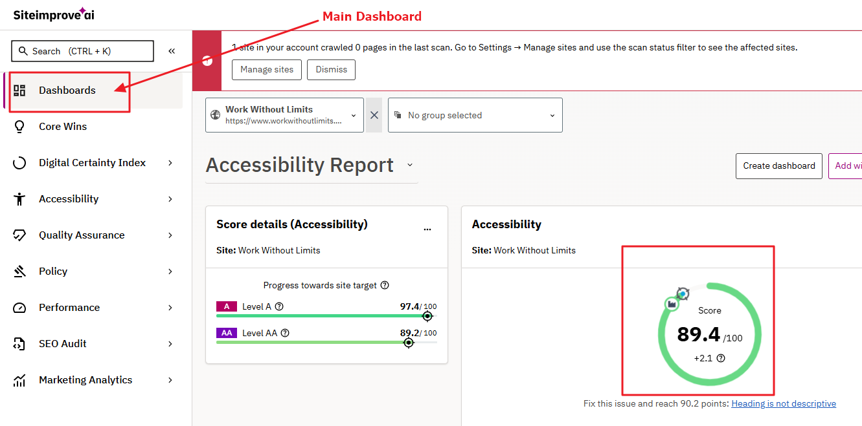Click the target marker on score ring
862x426 pixels.
click(683, 293)
